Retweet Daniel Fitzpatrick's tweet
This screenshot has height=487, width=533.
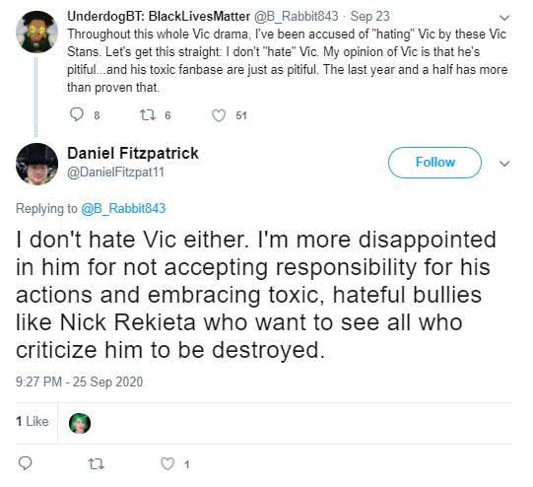[96, 464]
